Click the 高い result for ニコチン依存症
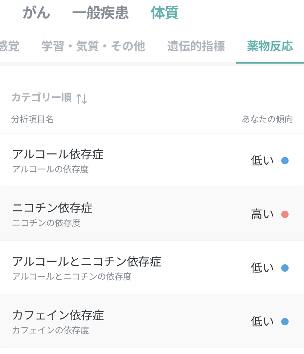This screenshot has height=354, width=304. 263,214
